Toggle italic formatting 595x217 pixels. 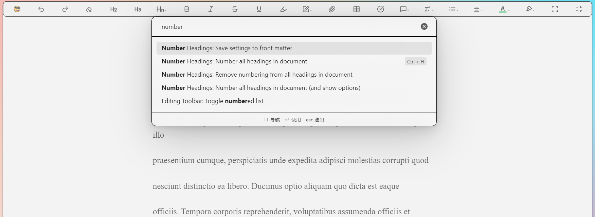(211, 9)
